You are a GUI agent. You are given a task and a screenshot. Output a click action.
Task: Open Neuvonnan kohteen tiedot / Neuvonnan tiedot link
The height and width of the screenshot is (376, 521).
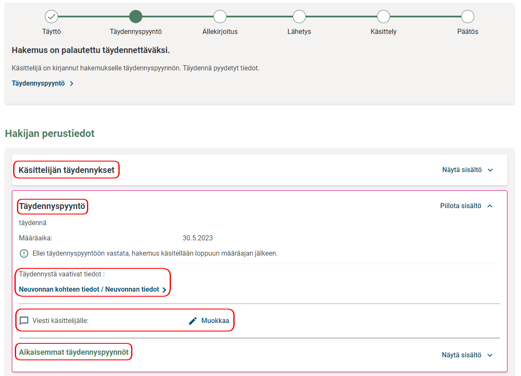89,290
